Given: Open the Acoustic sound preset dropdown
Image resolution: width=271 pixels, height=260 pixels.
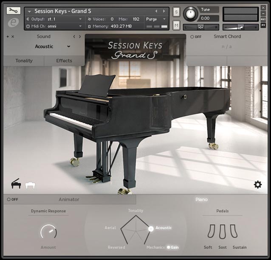Looking at the screenshot, I should [x=53, y=46].
